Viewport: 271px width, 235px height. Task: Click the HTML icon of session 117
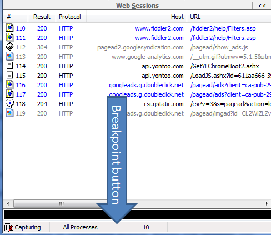tap(10, 94)
